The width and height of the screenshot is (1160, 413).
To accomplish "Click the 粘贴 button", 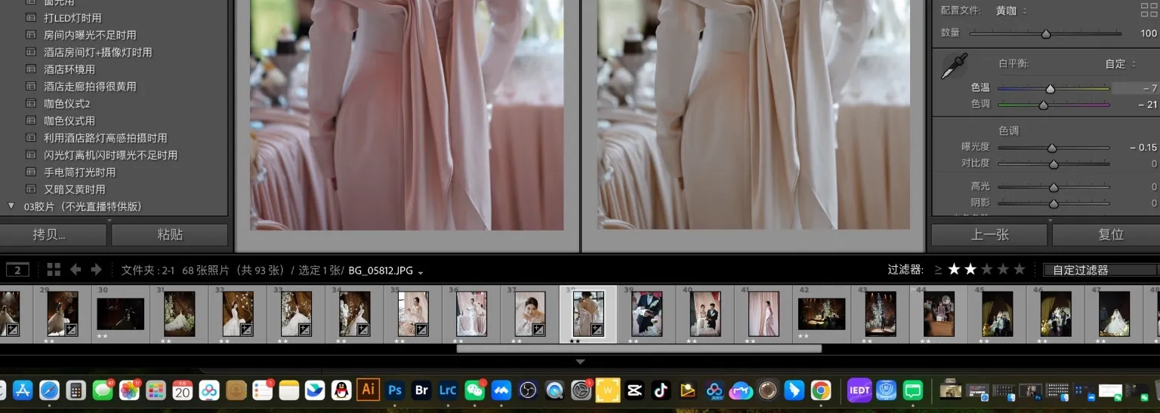I will [x=170, y=234].
